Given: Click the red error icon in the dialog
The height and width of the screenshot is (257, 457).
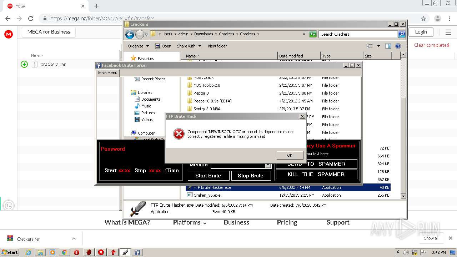Looking at the screenshot, I should click(x=179, y=134).
